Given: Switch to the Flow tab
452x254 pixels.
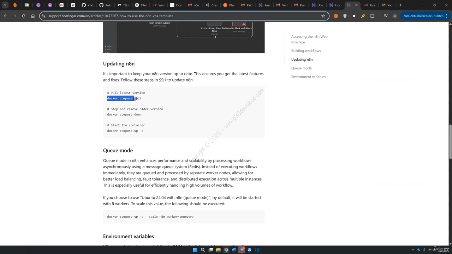Looking at the screenshot, I should click(x=176, y=5).
